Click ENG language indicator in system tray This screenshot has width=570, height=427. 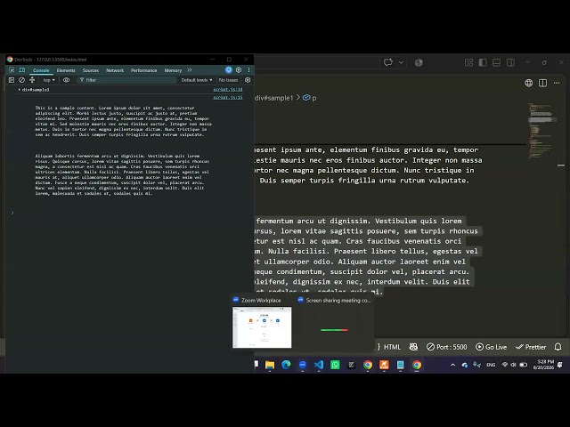coord(491,365)
